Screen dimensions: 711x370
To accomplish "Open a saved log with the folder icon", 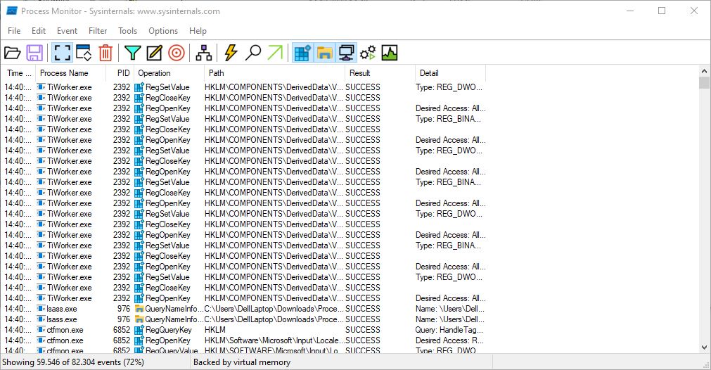I will click(x=12, y=53).
